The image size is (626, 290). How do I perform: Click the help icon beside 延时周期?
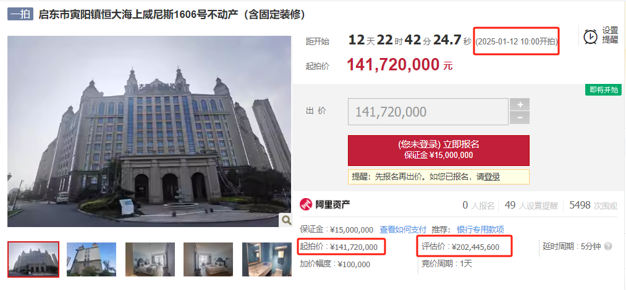click(608, 247)
